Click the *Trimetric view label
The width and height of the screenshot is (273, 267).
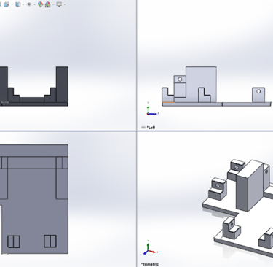tap(150, 264)
